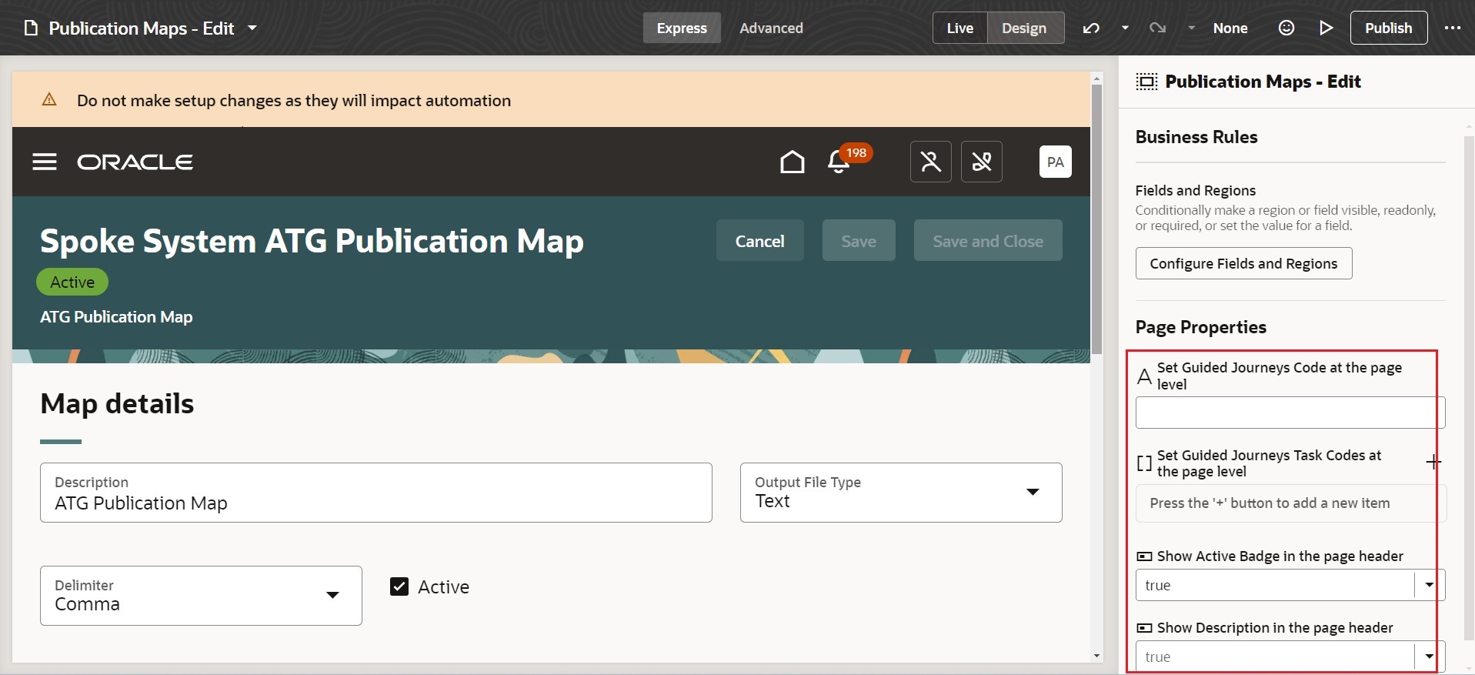Image resolution: width=1475 pixels, height=675 pixels.
Task: Click the crossed-out tools icon button
Action: pyautogui.click(x=981, y=162)
